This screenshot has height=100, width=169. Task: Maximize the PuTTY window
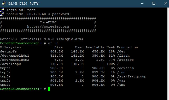pos(154,3)
